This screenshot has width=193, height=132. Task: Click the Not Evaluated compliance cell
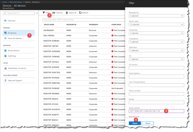click(117, 88)
